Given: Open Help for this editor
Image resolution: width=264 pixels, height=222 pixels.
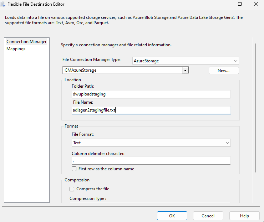Looking at the screenshot, I should pos(244,216).
